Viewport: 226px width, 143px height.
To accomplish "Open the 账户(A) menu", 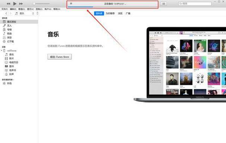I will pos(48,9).
